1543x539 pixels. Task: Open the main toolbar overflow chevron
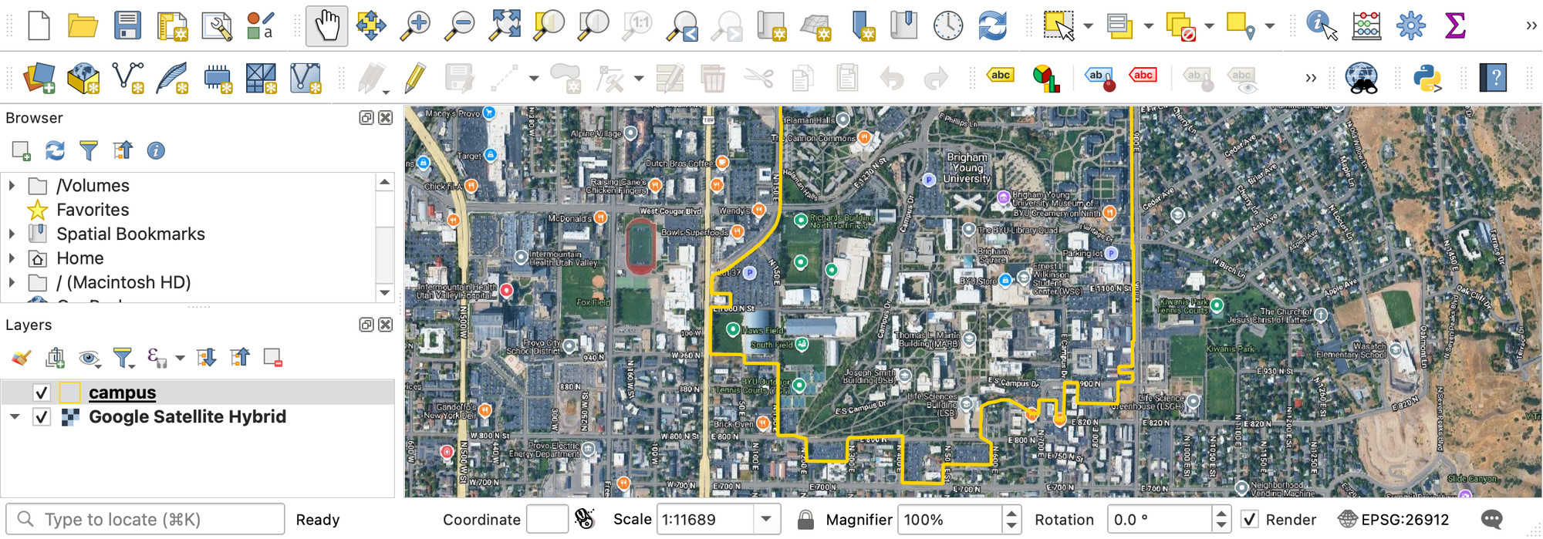pyautogui.click(x=1531, y=25)
